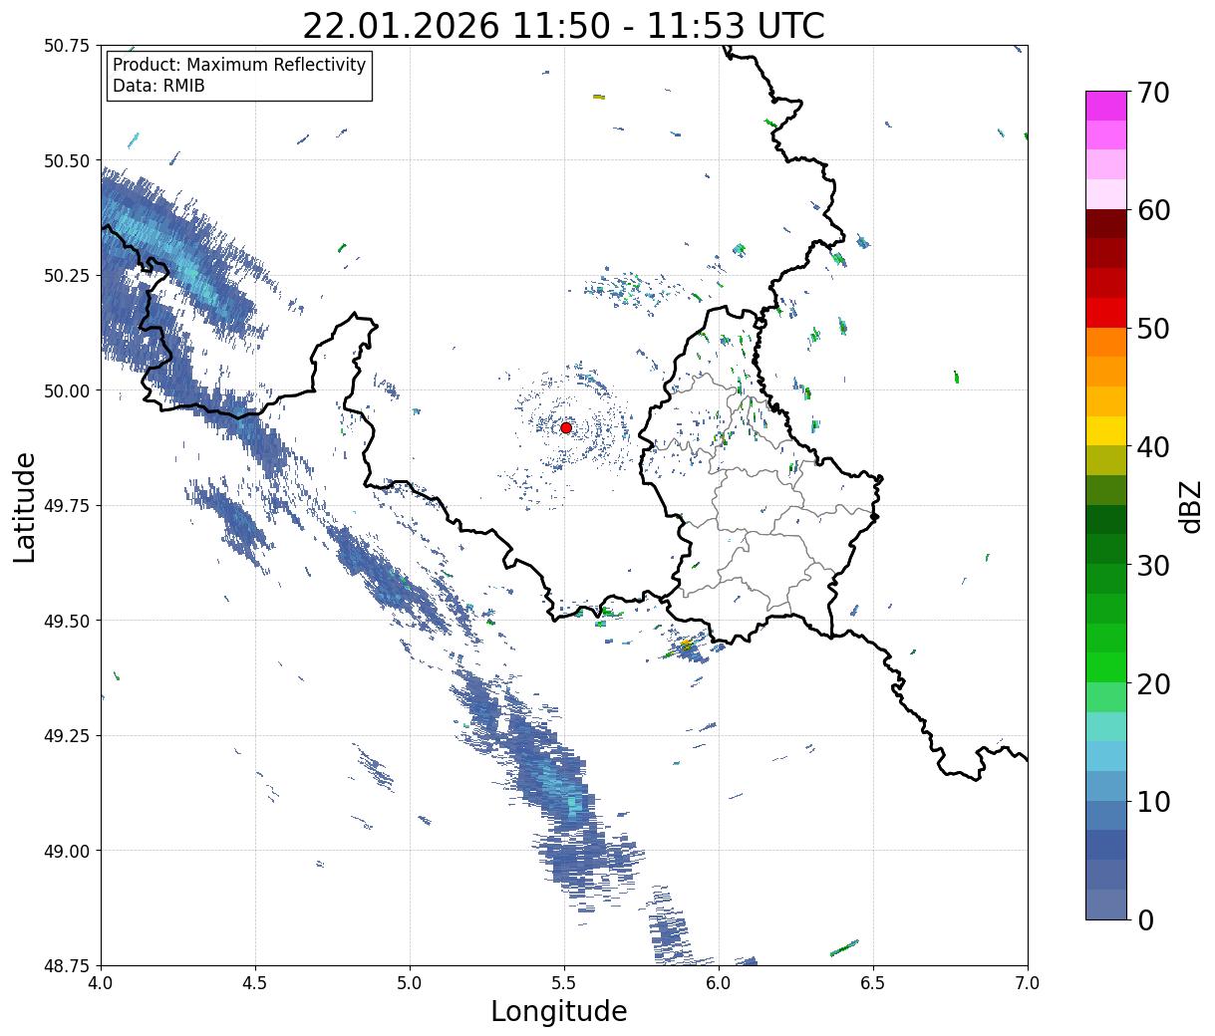Click the latitude tick label 48.75
Viewport: 1215px width, 1036px height.
67,965
